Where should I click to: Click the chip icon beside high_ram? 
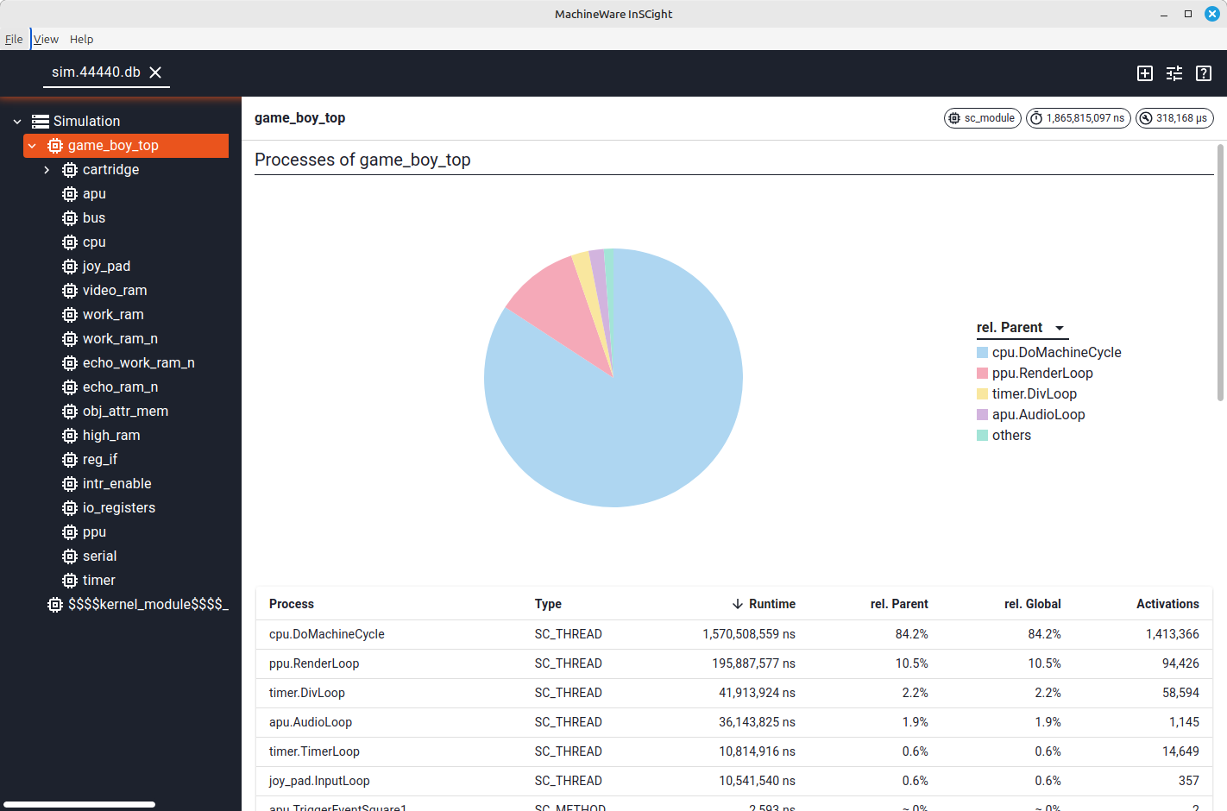click(x=70, y=436)
